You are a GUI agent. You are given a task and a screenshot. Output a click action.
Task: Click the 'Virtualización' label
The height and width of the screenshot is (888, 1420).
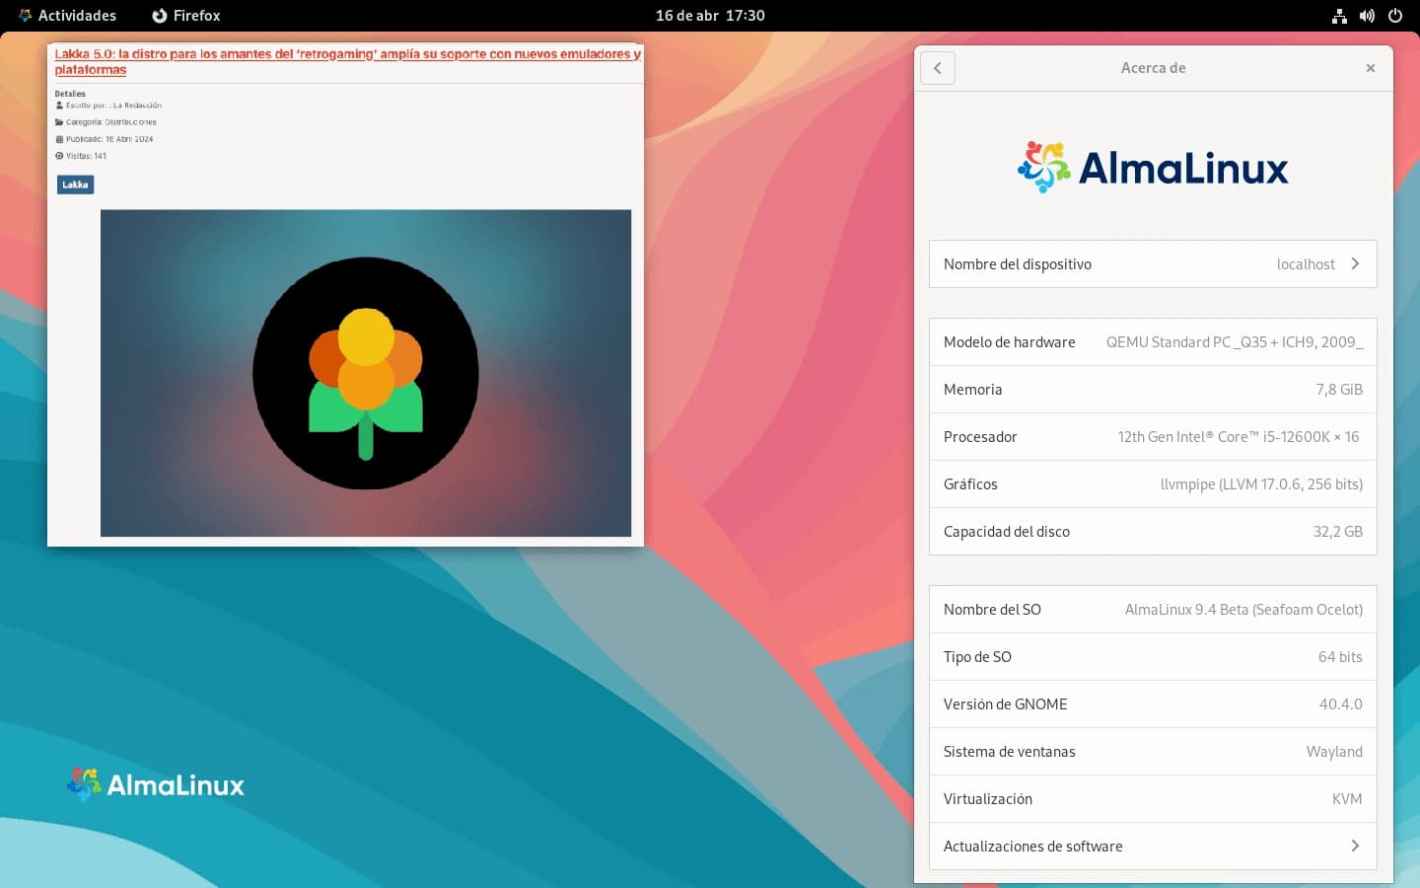pyautogui.click(x=987, y=799)
